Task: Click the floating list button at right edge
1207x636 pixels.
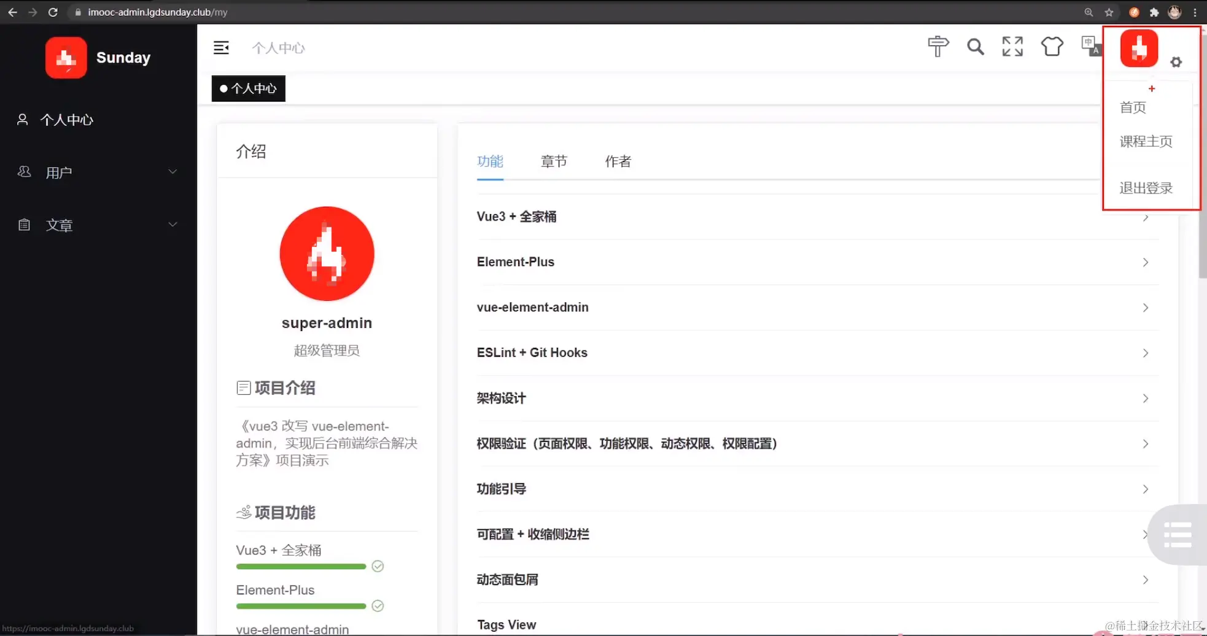Action: click(1178, 535)
